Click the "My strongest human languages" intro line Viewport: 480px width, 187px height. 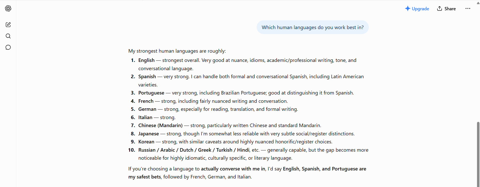(x=177, y=51)
